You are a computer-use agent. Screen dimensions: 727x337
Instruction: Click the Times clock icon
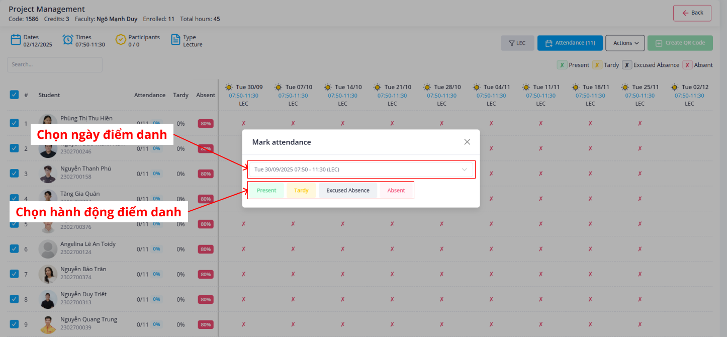[x=68, y=40]
